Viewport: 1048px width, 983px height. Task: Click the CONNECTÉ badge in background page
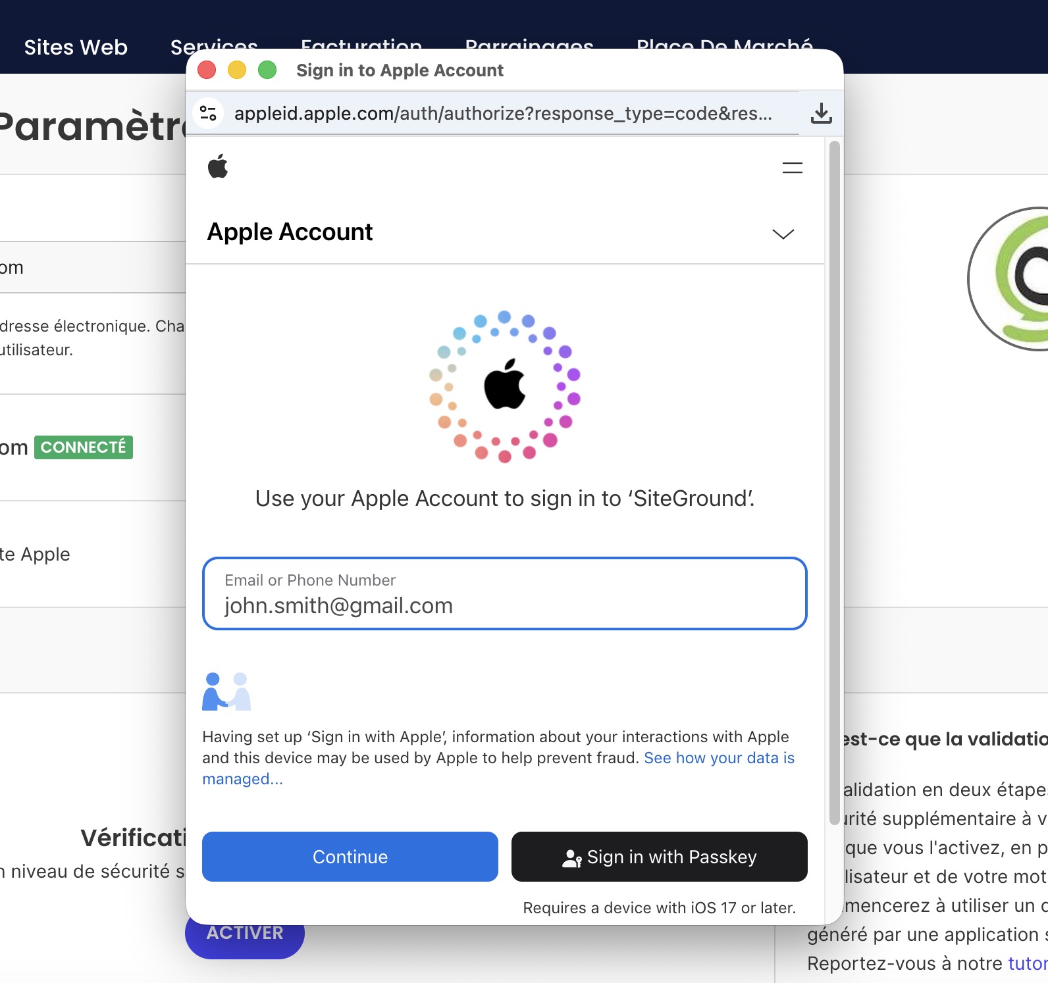click(x=84, y=447)
